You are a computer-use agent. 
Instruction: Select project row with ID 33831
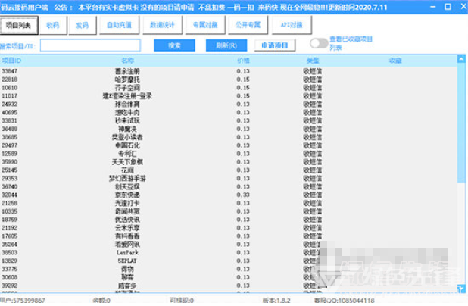(229, 120)
